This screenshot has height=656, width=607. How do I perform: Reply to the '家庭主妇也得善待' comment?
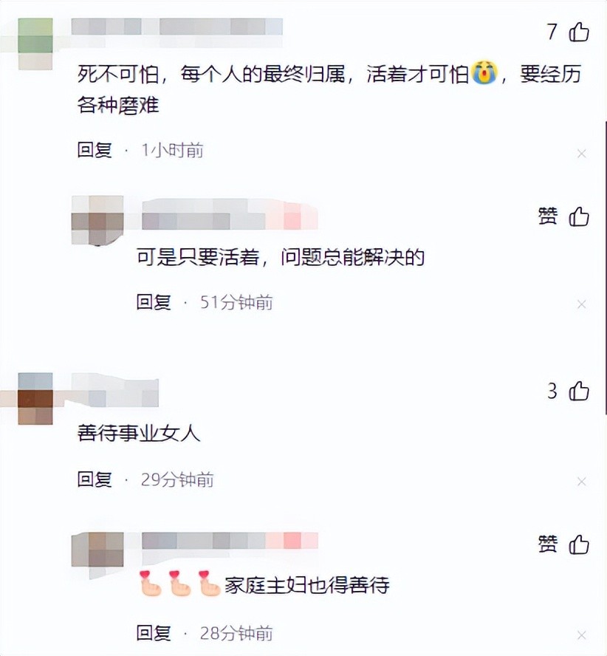click(154, 633)
